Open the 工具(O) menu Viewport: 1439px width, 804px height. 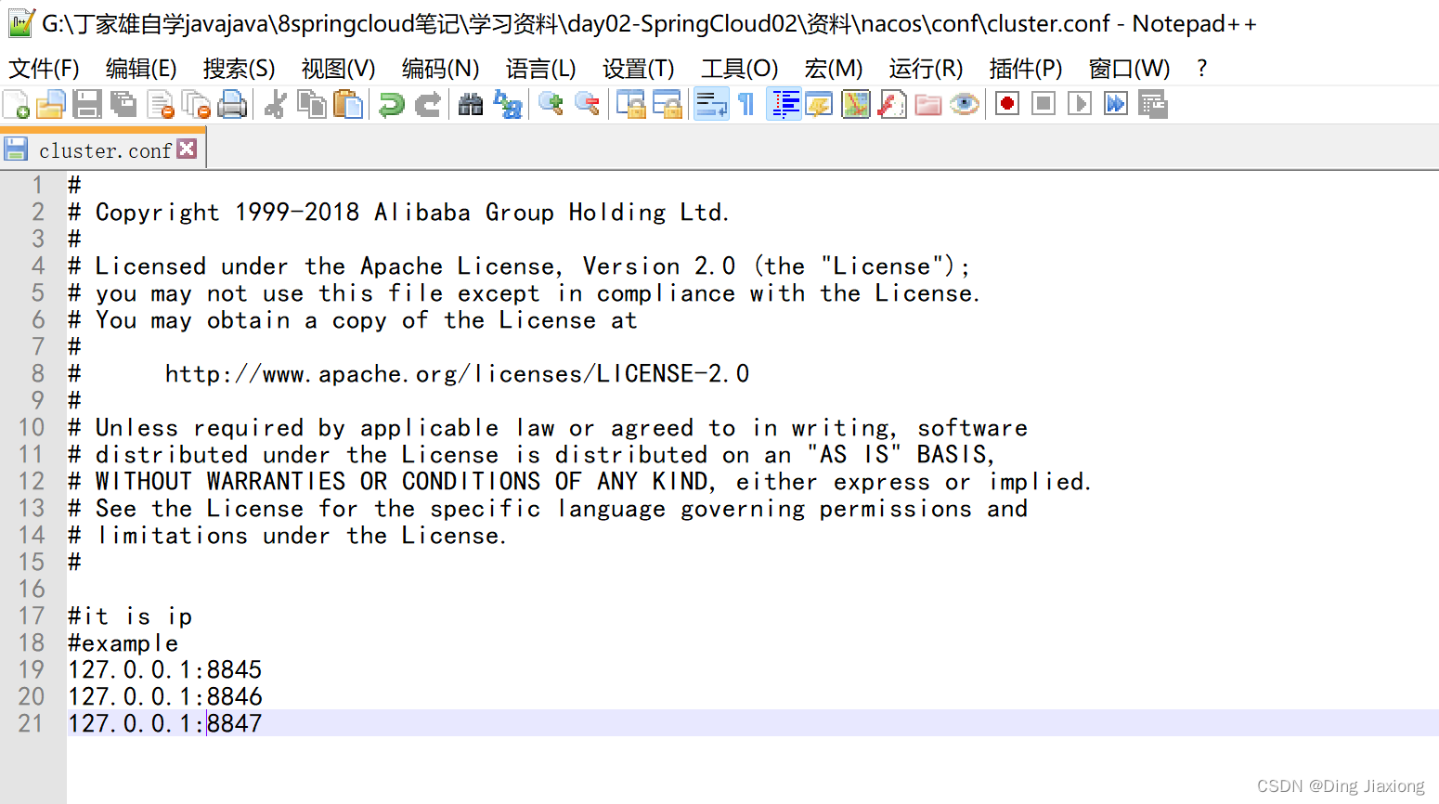pos(740,69)
